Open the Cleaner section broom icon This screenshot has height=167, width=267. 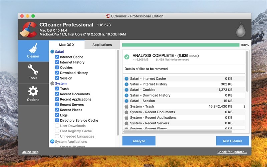pos(33,48)
